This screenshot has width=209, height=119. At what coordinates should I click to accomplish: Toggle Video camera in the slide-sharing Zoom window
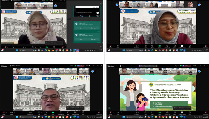(119, 113)
